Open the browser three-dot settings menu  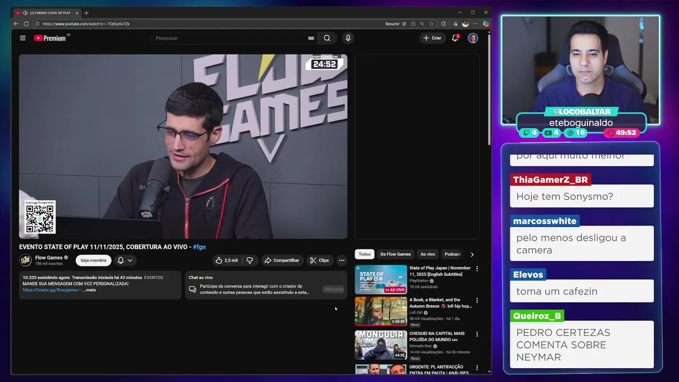coord(476,24)
